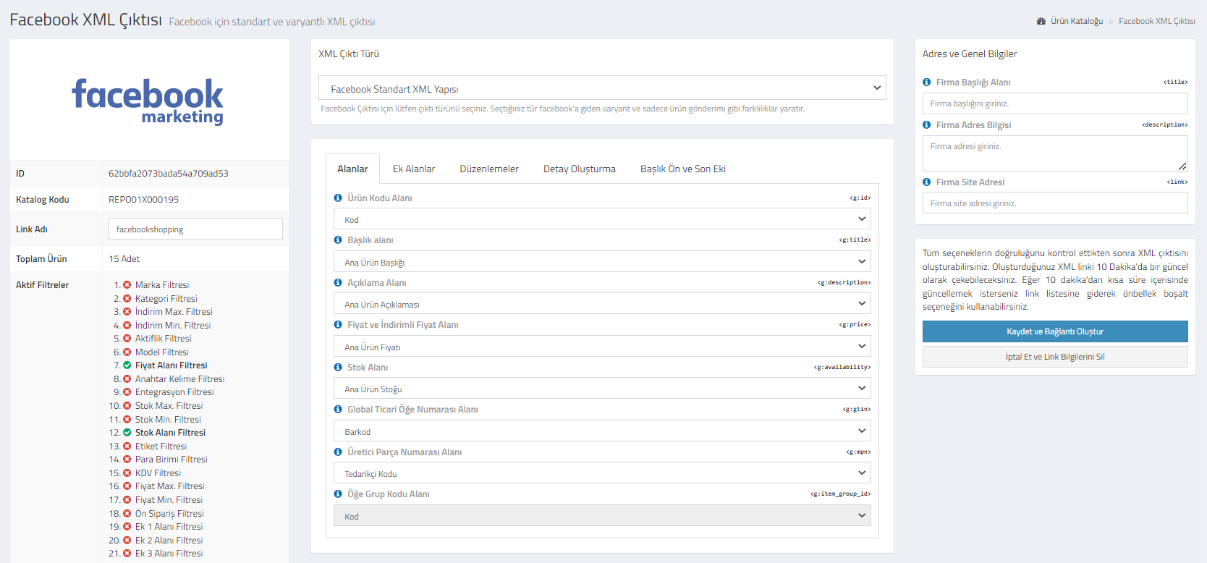
Task: Click the Facebook marketing logo
Action: [148, 101]
